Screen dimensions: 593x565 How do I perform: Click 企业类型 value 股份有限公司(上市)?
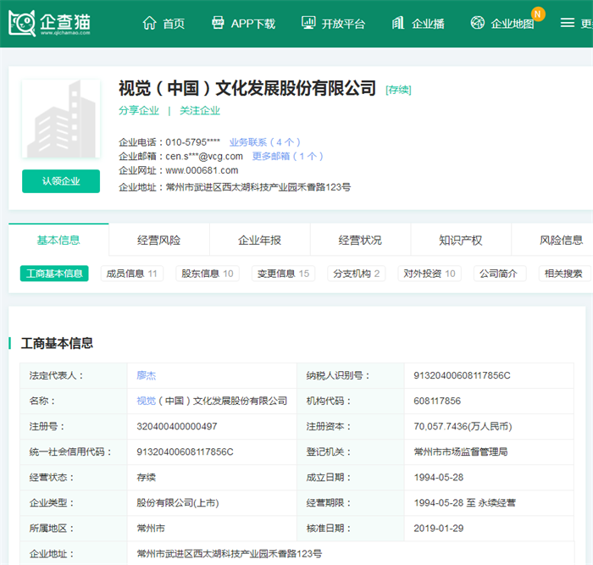(178, 503)
